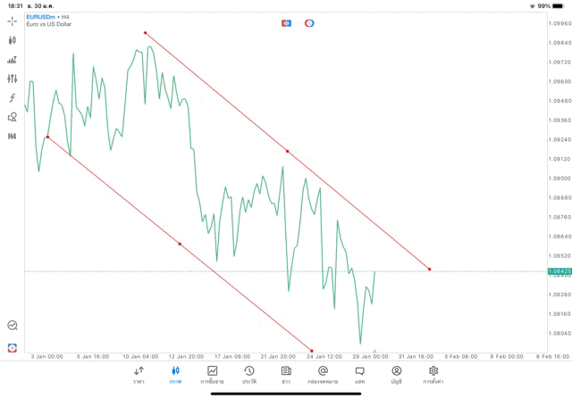
Task: Tap the red-blue circular one-click icon
Action: tap(309, 22)
